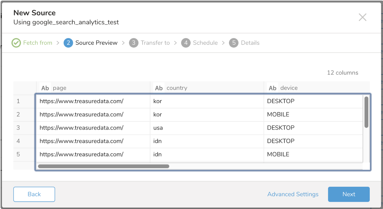Image resolution: width=383 pixels, height=209 pixels.
Task: Click row number 5 in preview table
Action: click(18, 154)
